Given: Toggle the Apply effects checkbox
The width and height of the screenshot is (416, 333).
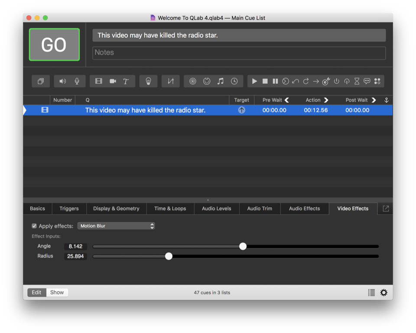Looking at the screenshot, I should click(34, 226).
